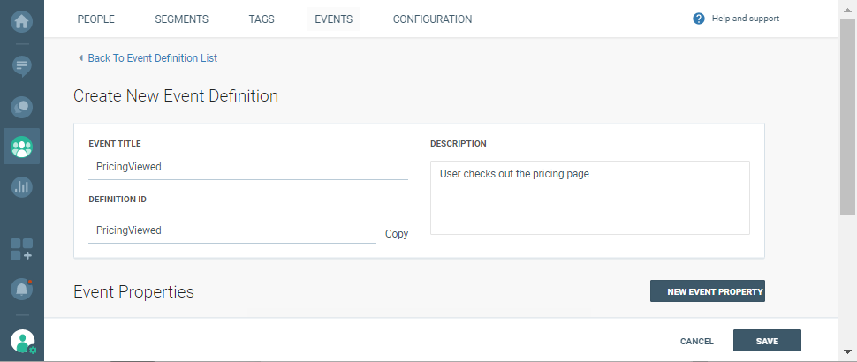Click the Event Title input field

coord(247,166)
